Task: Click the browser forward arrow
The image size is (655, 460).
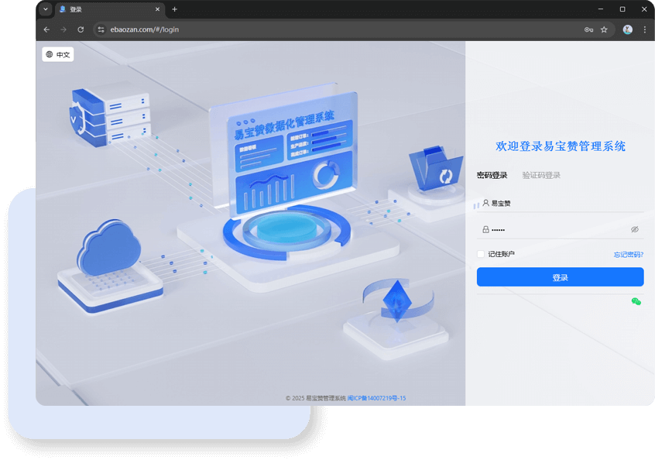Action: pos(63,29)
